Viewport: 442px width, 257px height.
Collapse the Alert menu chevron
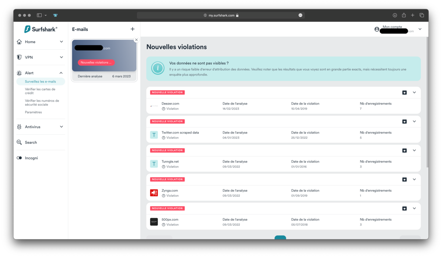(62, 73)
